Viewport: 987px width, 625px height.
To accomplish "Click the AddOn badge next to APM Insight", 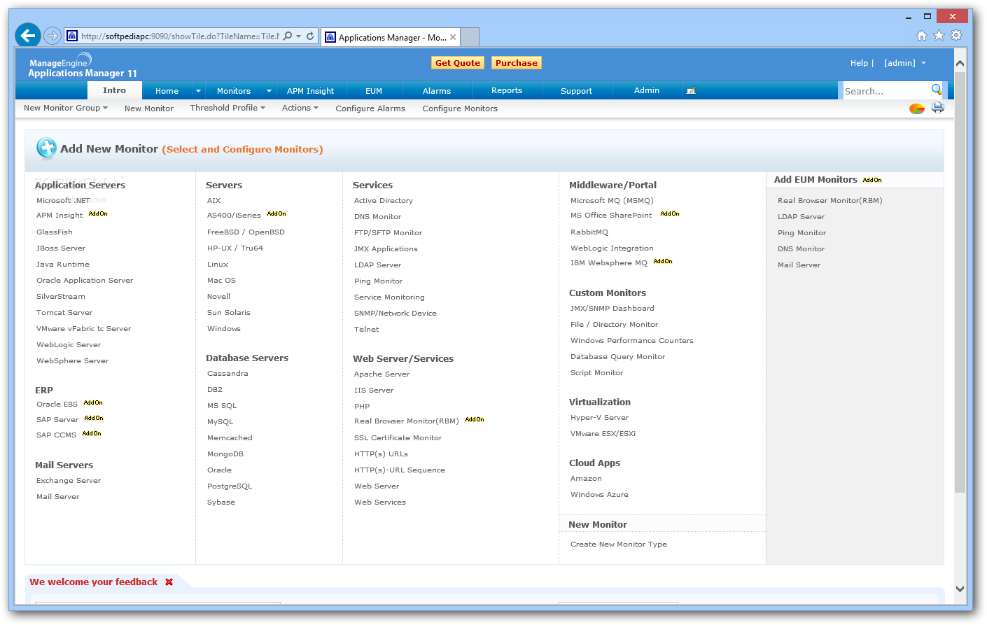I will click(x=98, y=214).
